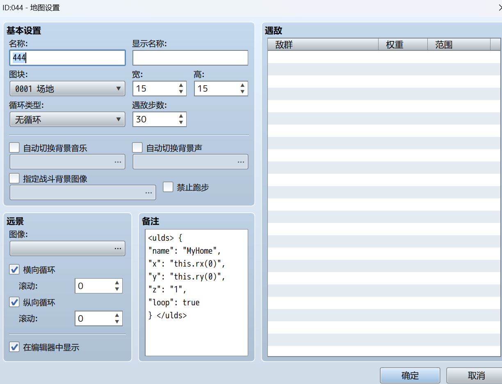Click the 名称 input field containing 444
502x384 pixels.
coord(67,58)
